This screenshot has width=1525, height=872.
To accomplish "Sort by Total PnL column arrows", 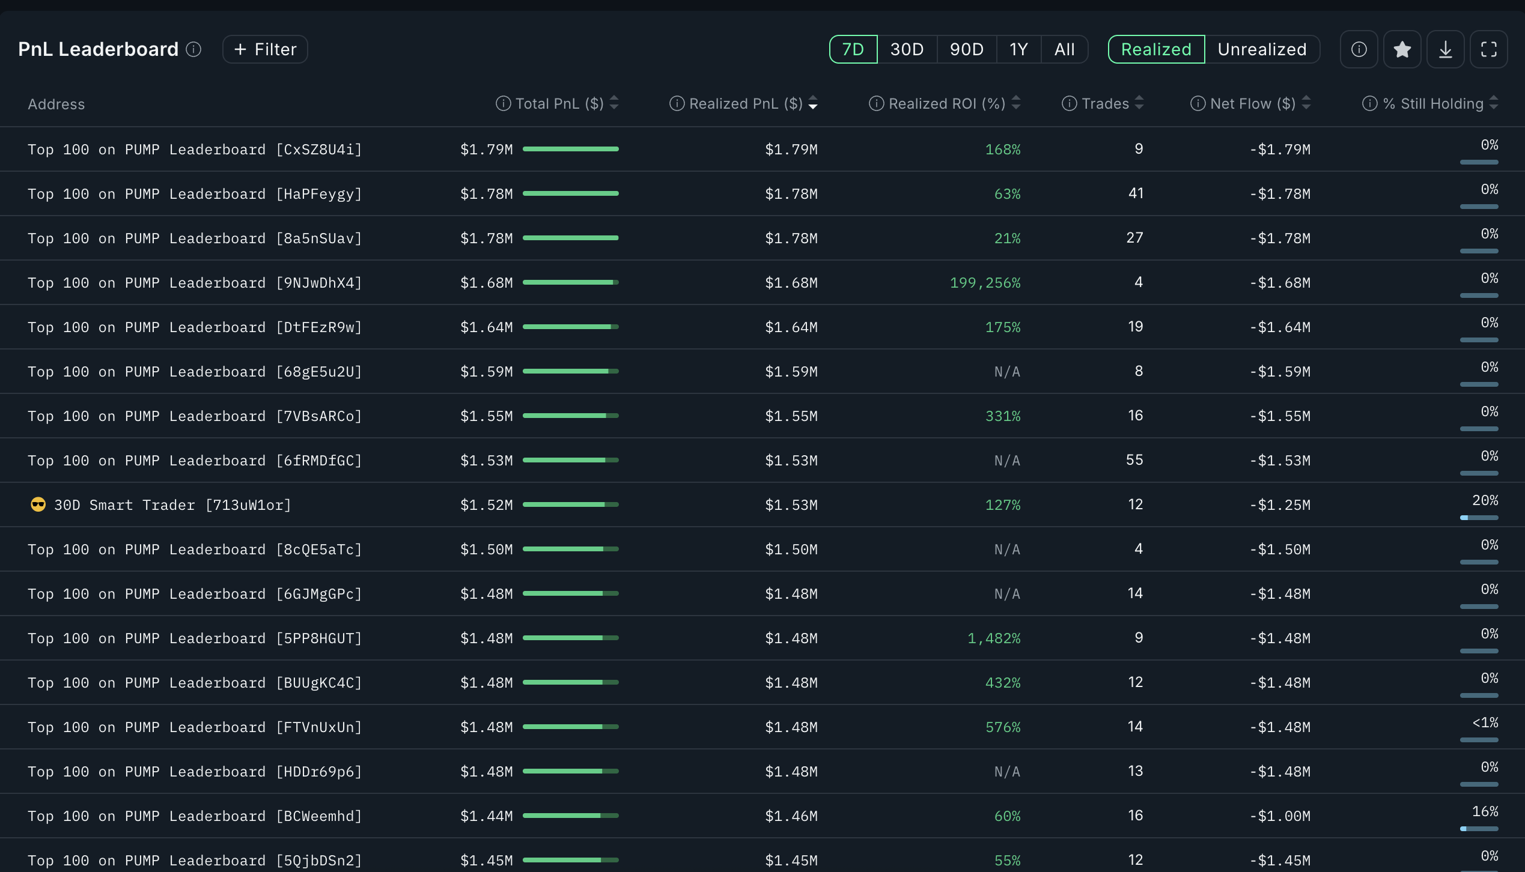I will click(614, 103).
